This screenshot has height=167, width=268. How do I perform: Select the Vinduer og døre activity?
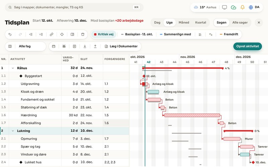(x=64, y=154)
